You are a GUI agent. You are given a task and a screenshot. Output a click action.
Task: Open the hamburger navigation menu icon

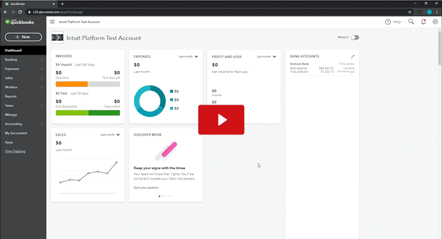pos(52,22)
